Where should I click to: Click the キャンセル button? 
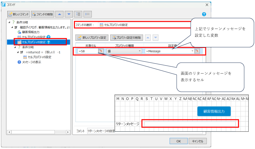coord(198,141)
